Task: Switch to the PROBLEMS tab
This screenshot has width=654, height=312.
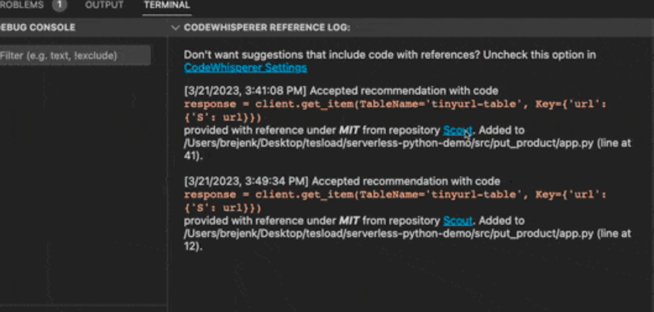Action: [22, 5]
